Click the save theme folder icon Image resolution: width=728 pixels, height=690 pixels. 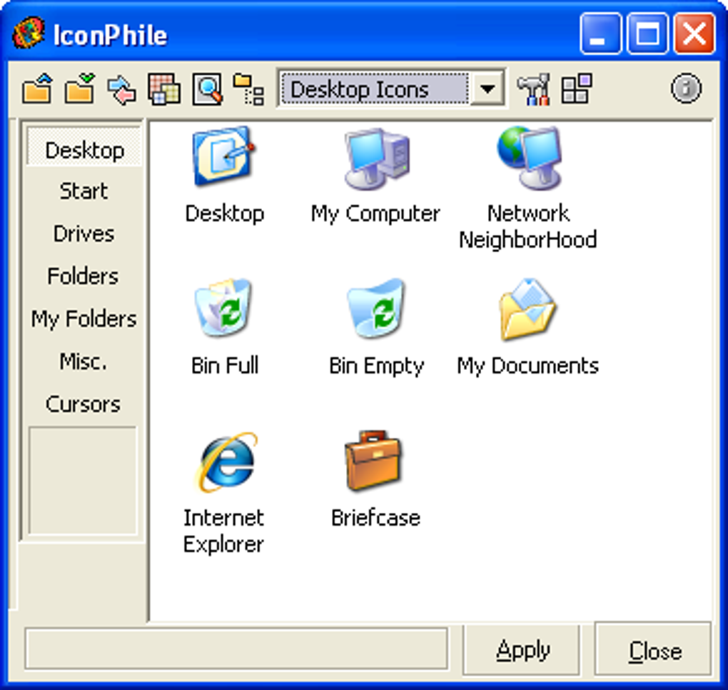(x=80, y=89)
